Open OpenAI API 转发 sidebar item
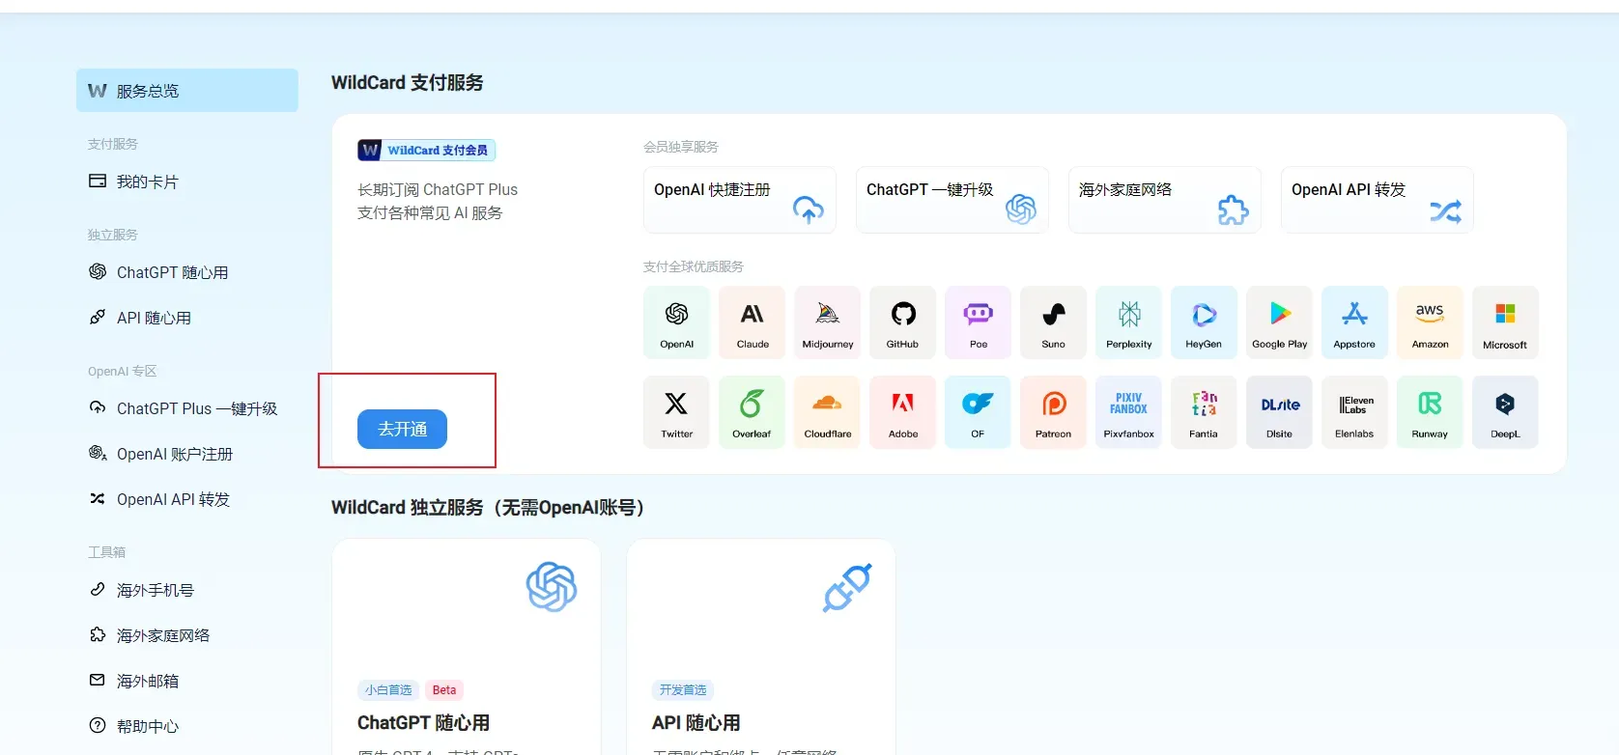This screenshot has width=1619, height=755. coord(187,499)
